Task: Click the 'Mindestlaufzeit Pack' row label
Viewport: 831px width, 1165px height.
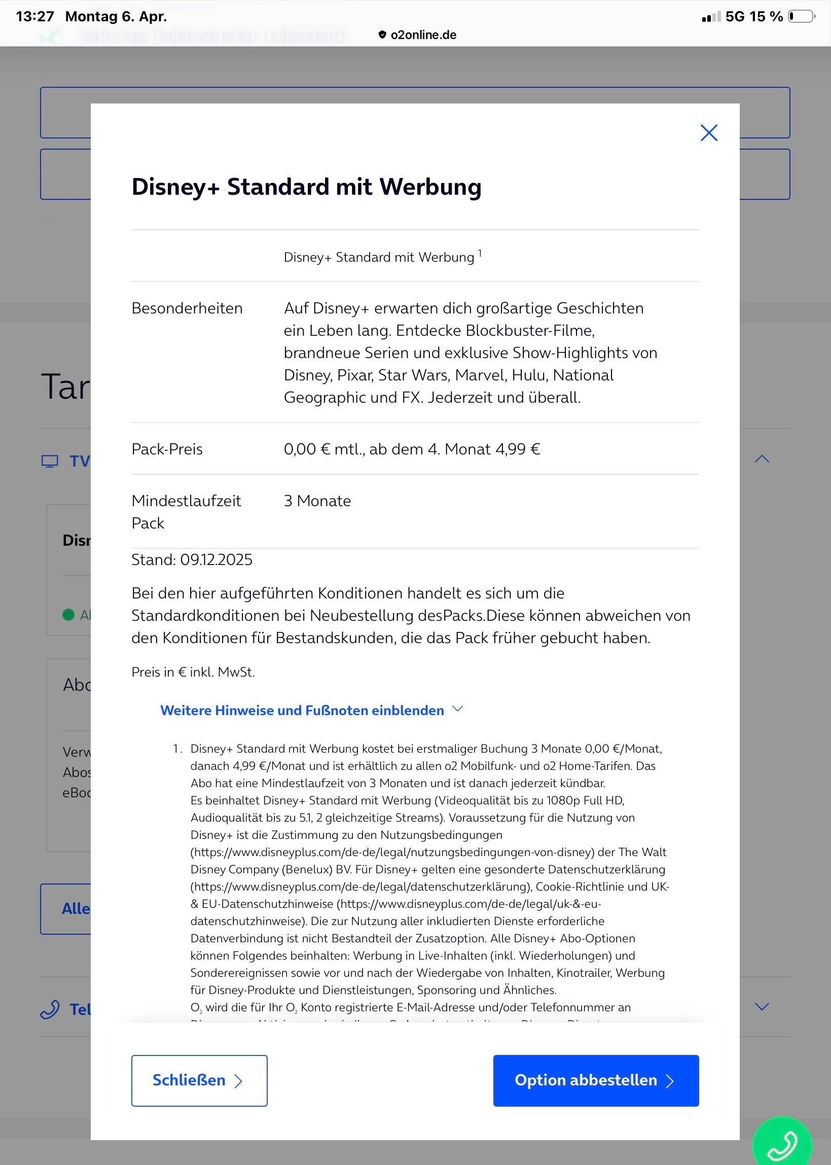Action: pyautogui.click(x=186, y=512)
